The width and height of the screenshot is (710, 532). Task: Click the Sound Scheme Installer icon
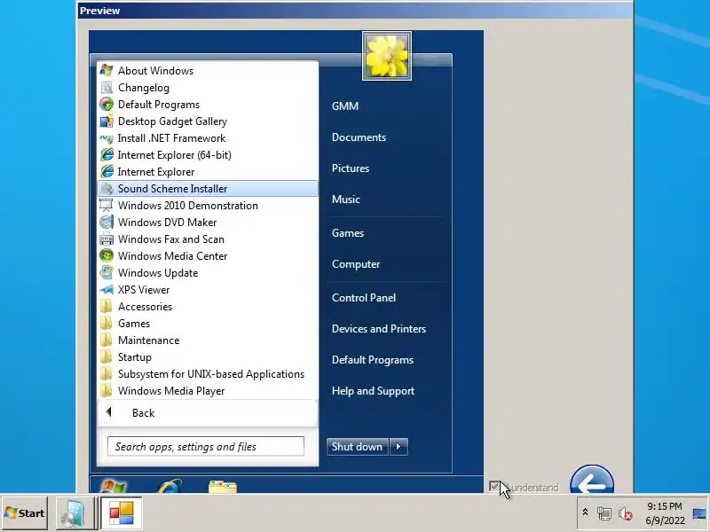106,189
